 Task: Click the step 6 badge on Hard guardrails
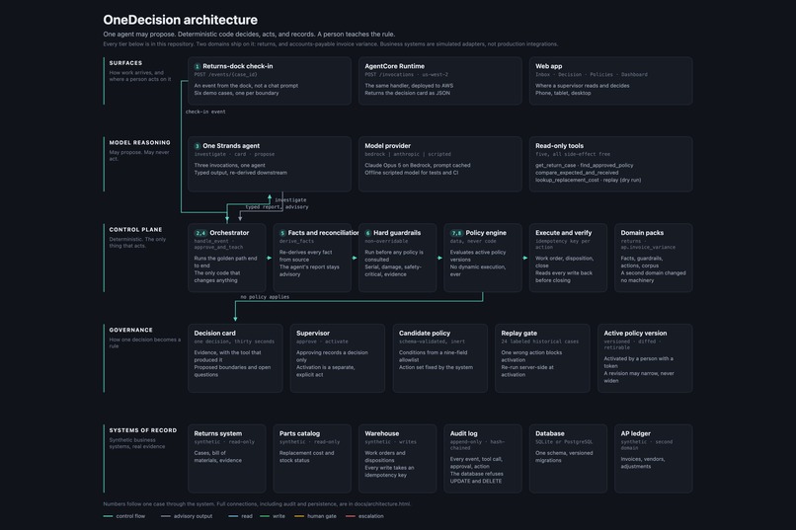[x=368, y=233]
